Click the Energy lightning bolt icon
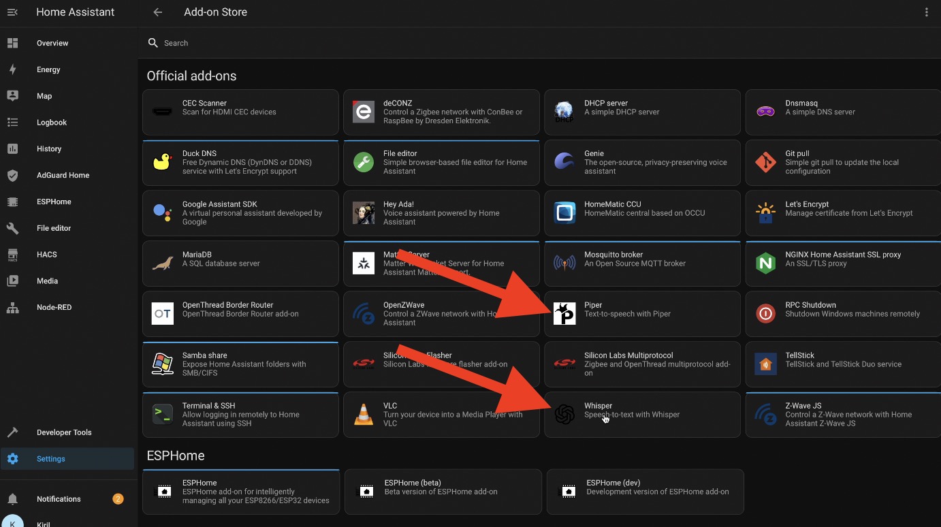Viewport: 941px width, 527px height. [x=12, y=69]
